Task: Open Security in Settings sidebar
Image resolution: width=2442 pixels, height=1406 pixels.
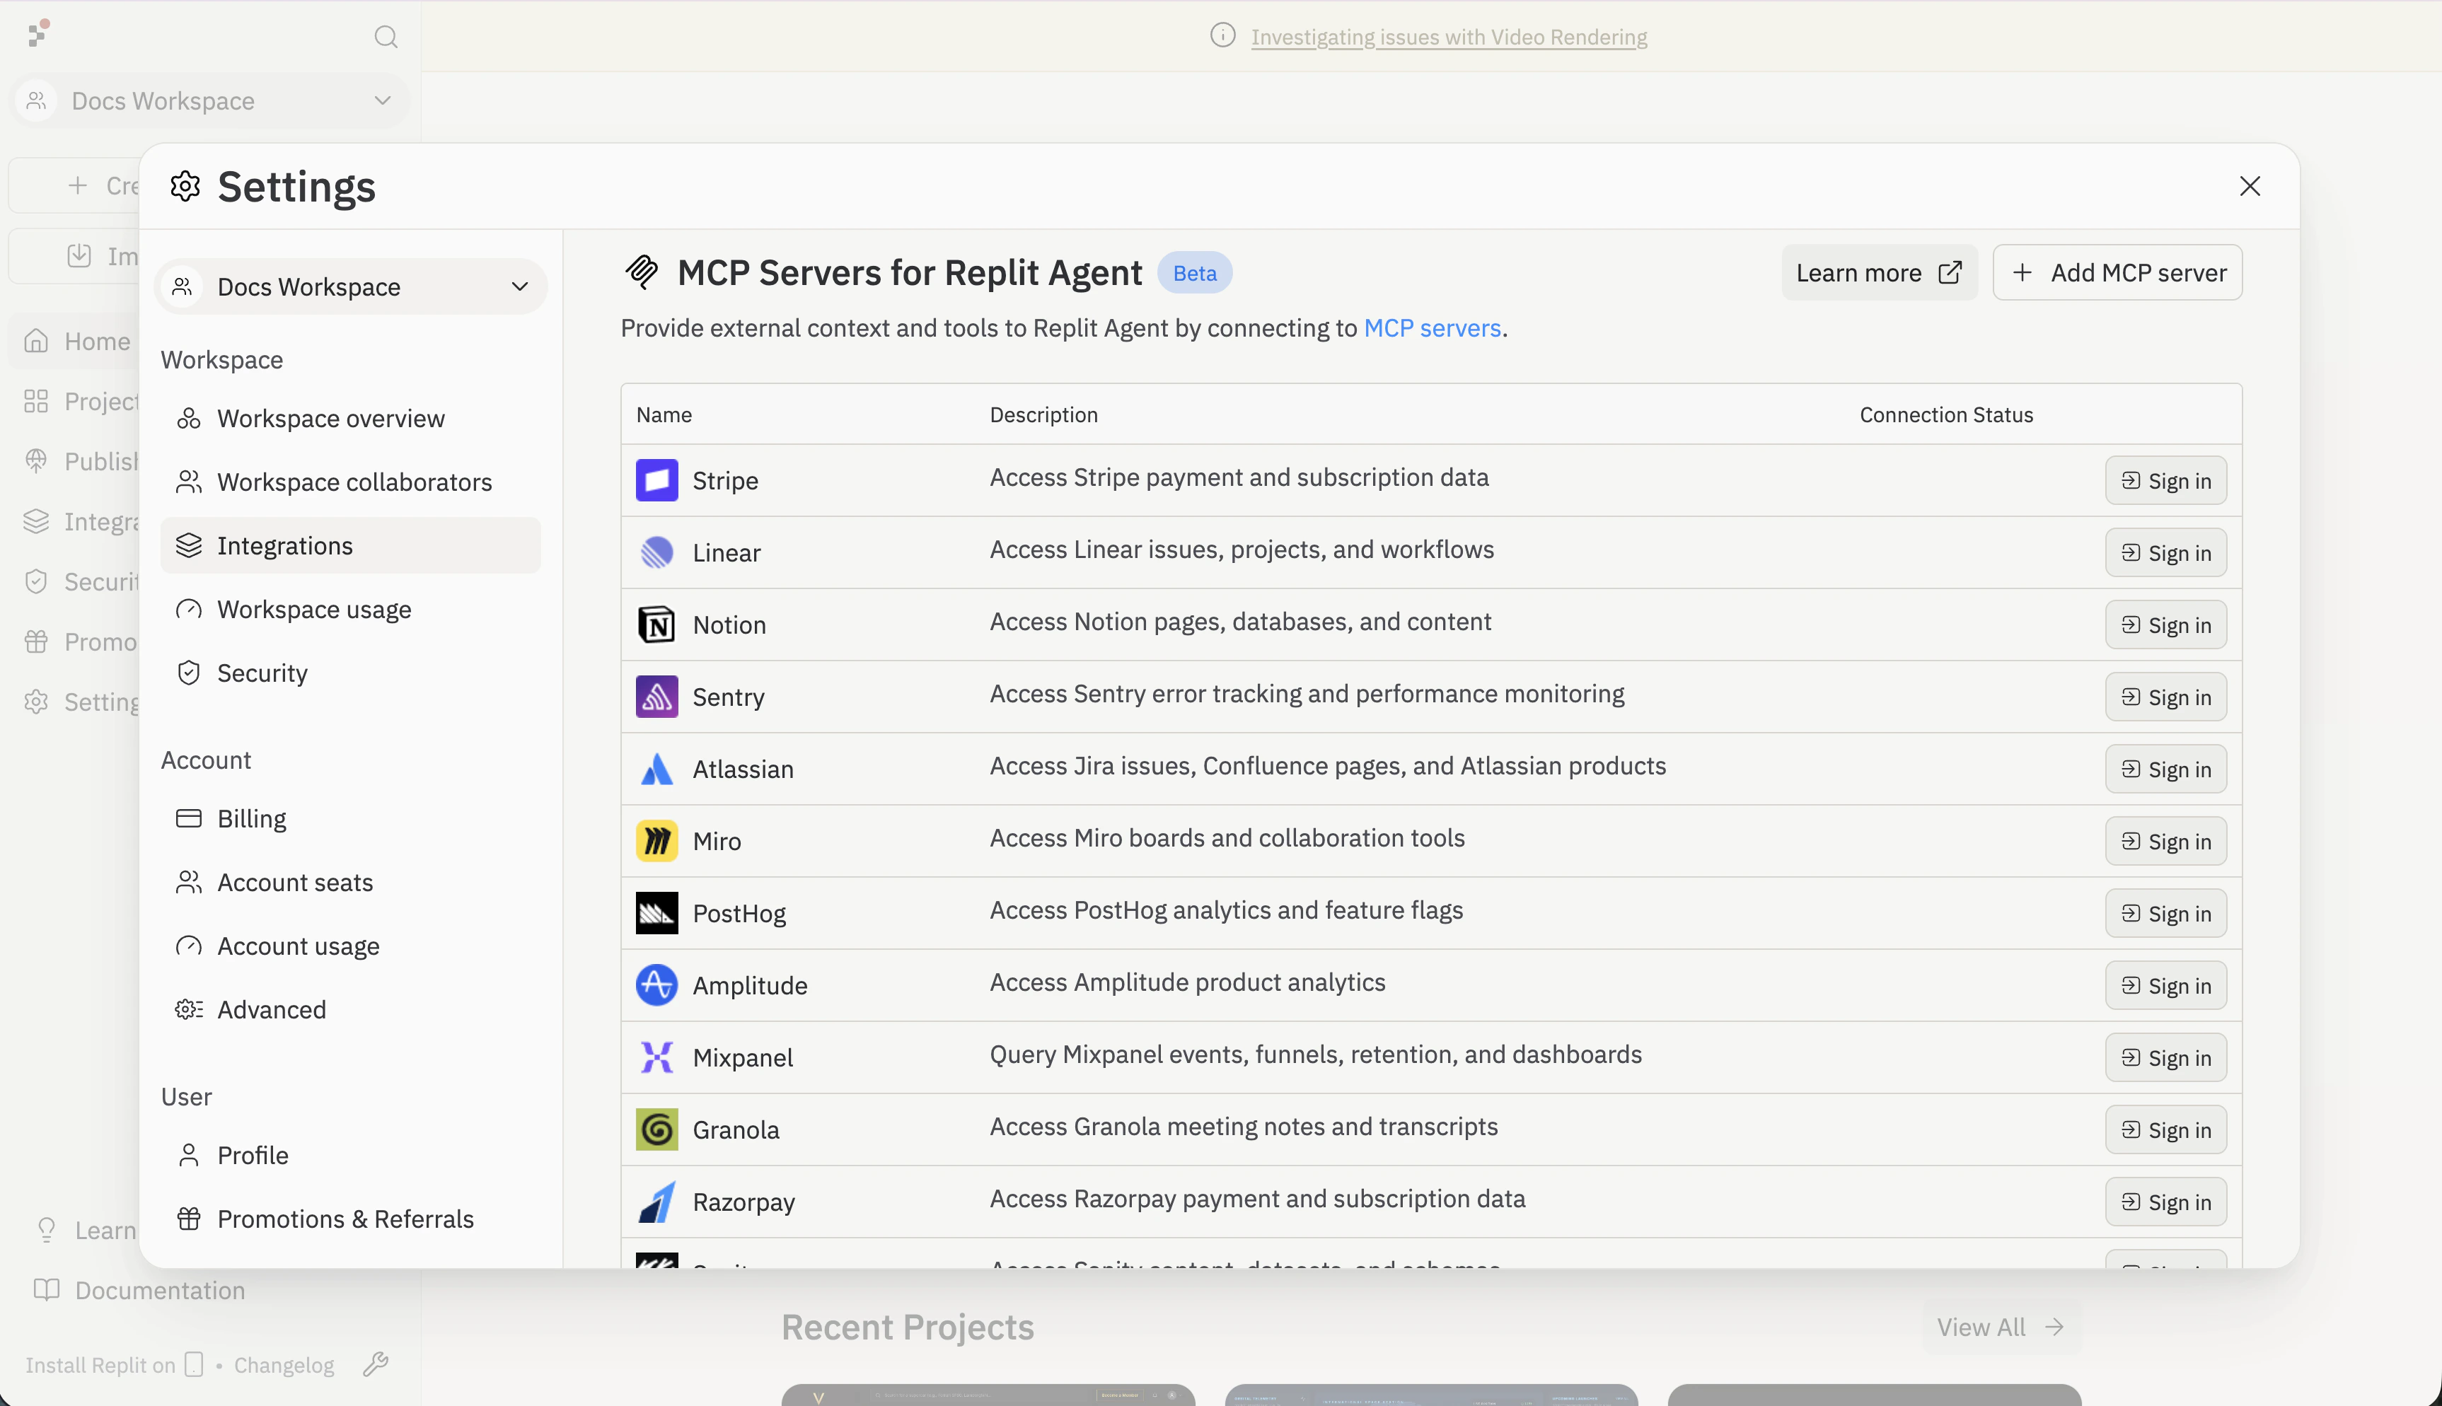Action: pos(350,673)
